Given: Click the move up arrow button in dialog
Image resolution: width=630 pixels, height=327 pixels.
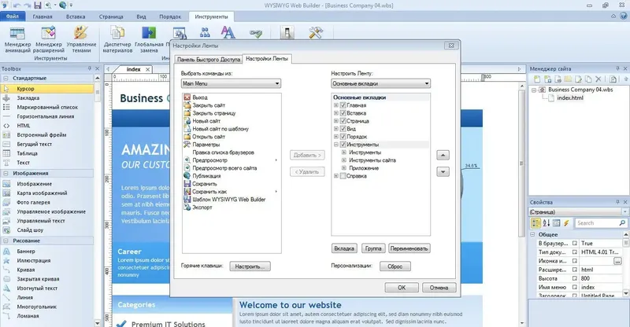Looking at the screenshot, I should (443, 155).
